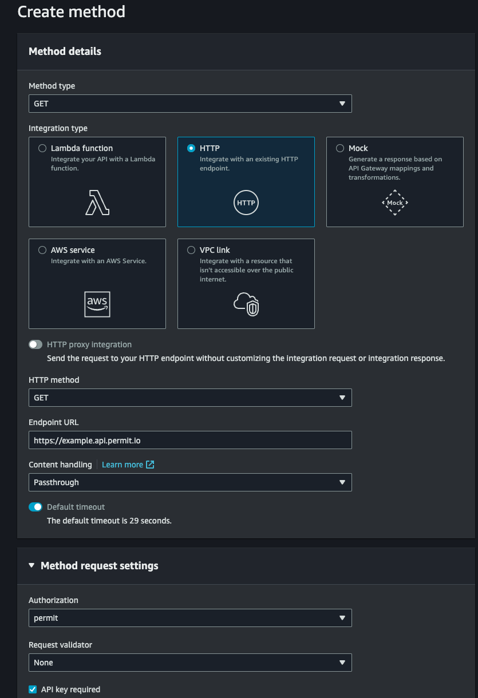This screenshot has width=478, height=698.
Task: Click the aws smile logo icon
Action: pyautogui.click(x=97, y=304)
